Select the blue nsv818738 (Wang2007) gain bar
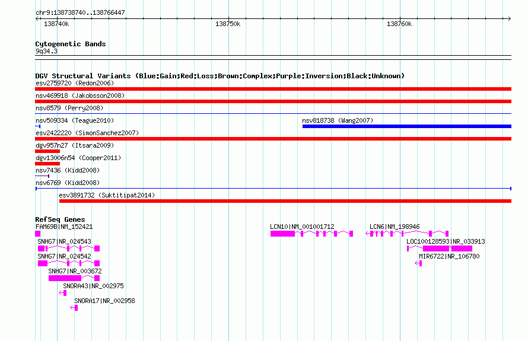Image resolution: width=528 pixels, height=341 pixels. 407,126
